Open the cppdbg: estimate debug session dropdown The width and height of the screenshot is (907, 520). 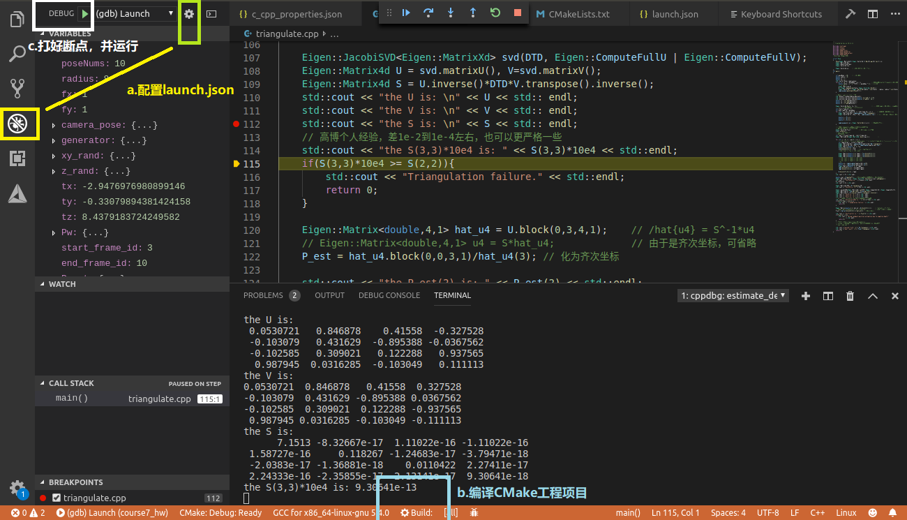pos(732,296)
